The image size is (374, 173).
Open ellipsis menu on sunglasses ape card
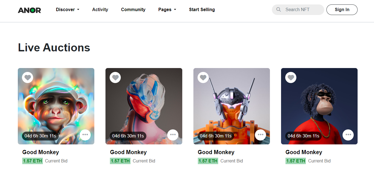pyautogui.click(x=348, y=135)
